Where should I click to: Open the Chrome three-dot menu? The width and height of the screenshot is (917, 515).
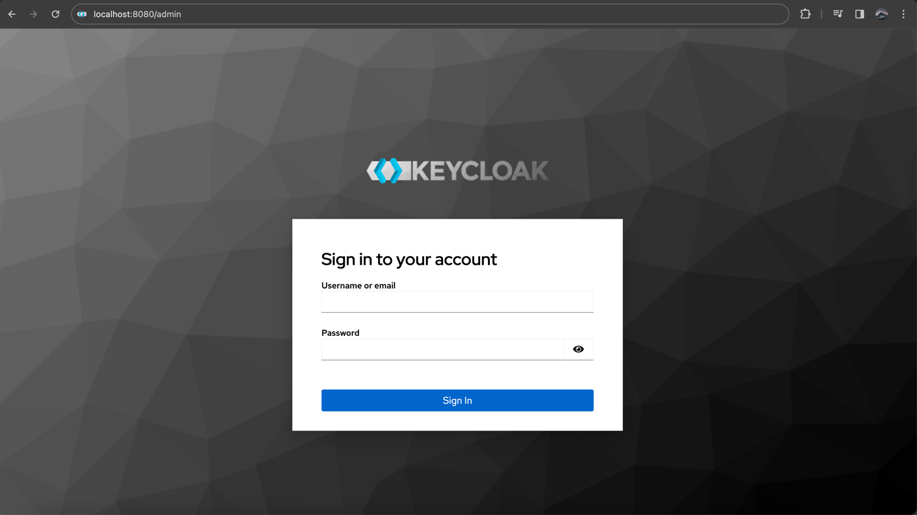click(x=903, y=14)
